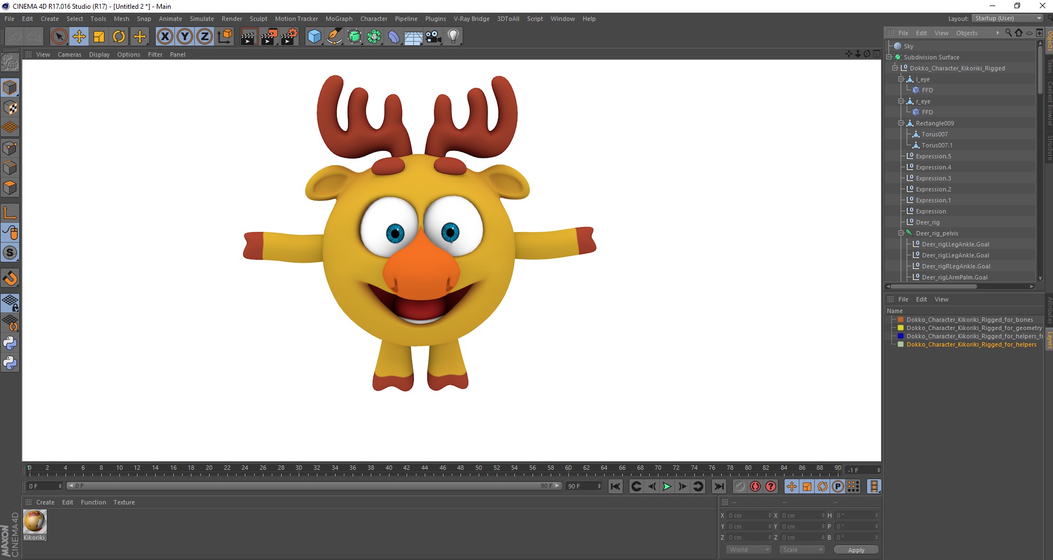This screenshot has width=1053, height=560.
Task: Collapse the Subdivision Surface tree
Action: (889, 57)
